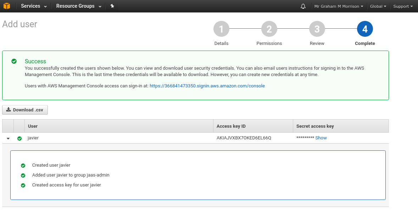Open the notifications bell
418x213 pixels.
click(x=303, y=6)
